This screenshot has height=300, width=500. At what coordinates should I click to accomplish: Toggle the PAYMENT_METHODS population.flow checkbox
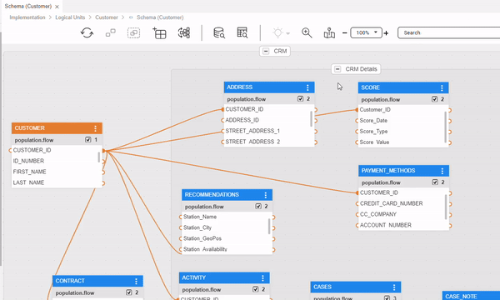click(435, 182)
